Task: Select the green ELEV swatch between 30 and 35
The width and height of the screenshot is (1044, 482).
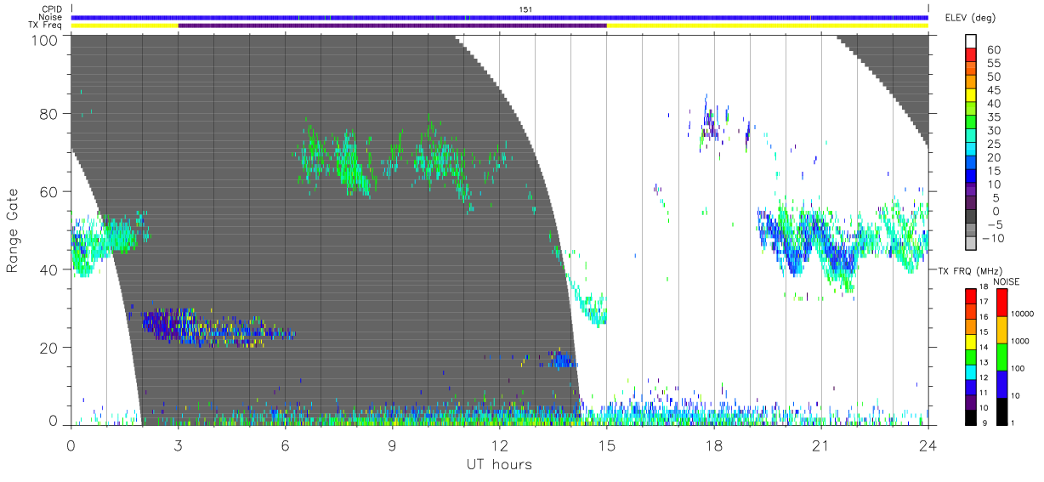Action: [973, 123]
